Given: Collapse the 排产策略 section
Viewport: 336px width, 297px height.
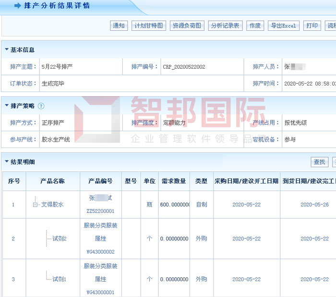Looking at the screenshot, I should [6, 106].
